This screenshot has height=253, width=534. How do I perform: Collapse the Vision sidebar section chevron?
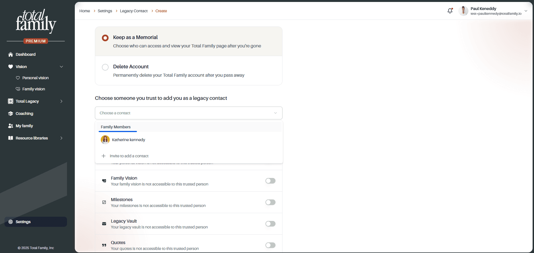click(x=61, y=67)
